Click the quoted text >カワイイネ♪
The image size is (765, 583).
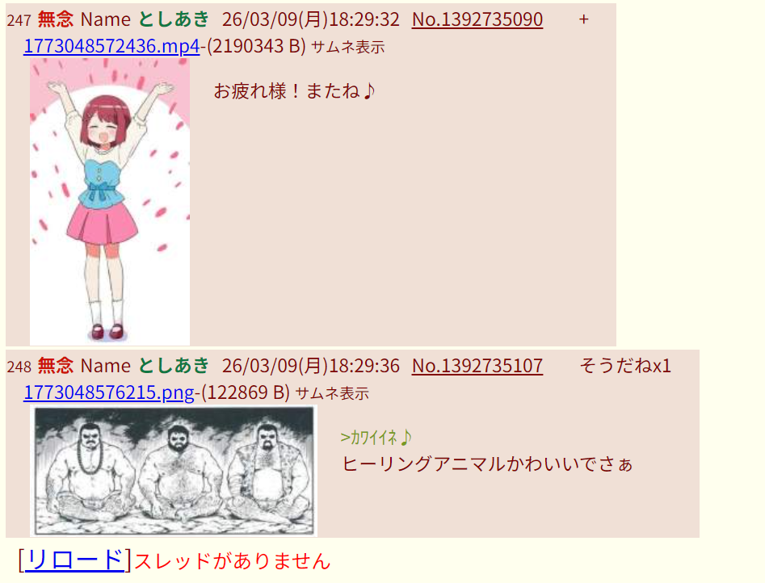[x=376, y=438]
